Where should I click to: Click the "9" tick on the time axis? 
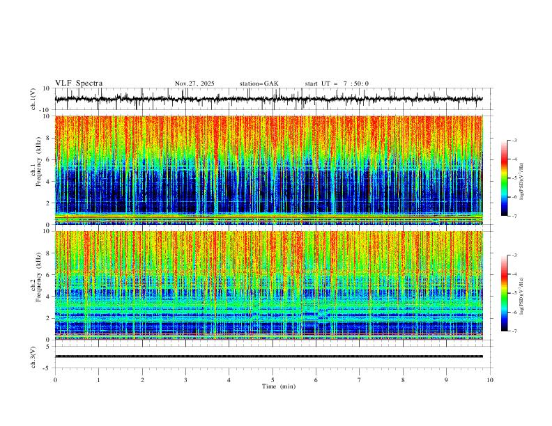(446, 380)
